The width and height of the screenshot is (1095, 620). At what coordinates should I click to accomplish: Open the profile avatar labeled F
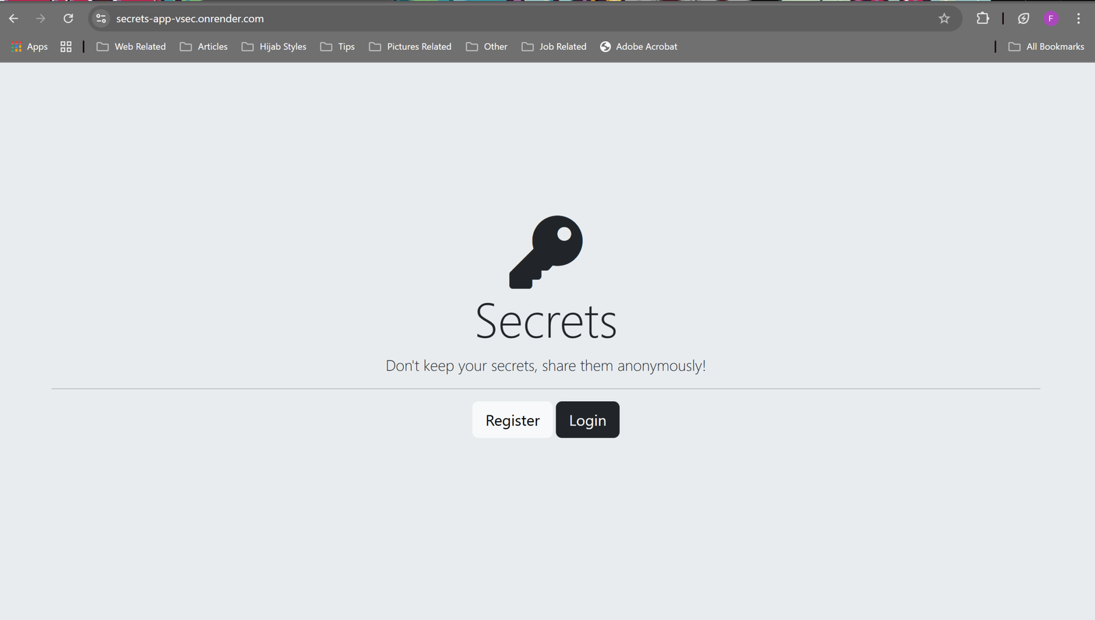pyautogui.click(x=1051, y=18)
